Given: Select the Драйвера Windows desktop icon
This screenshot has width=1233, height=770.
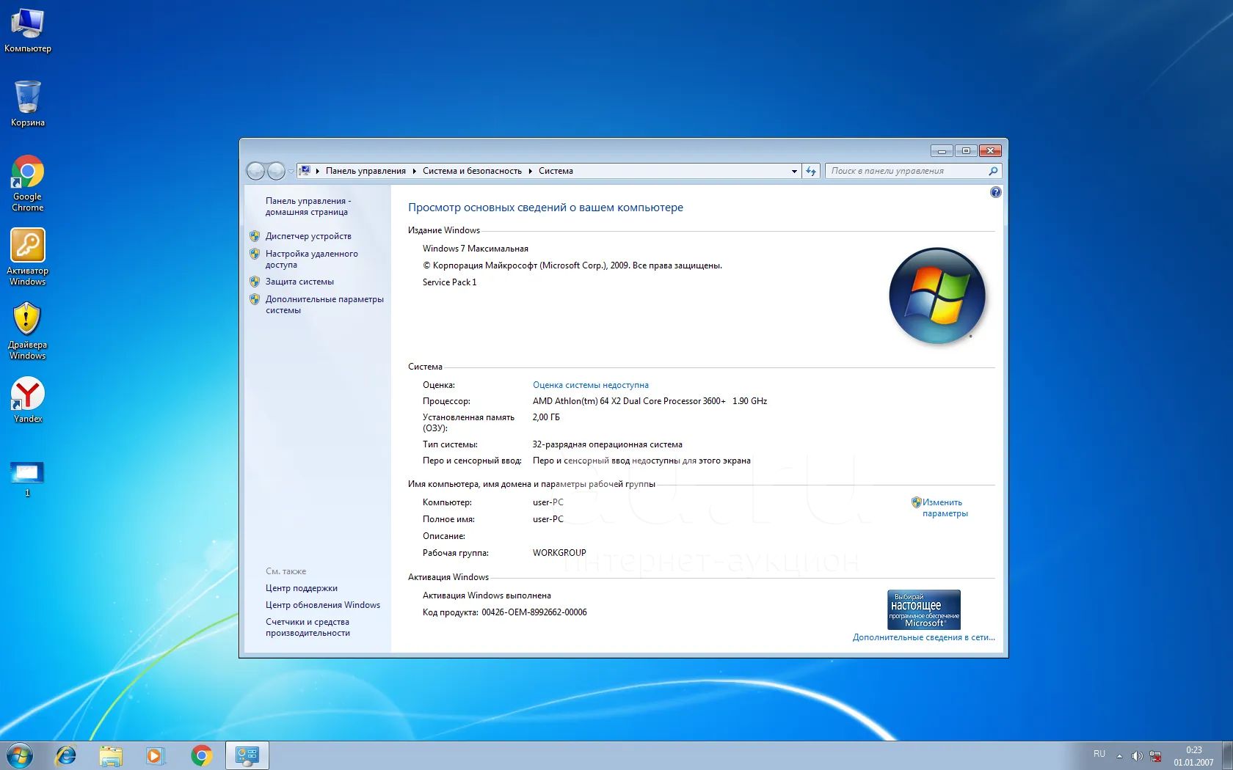Looking at the screenshot, I should (27, 331).
